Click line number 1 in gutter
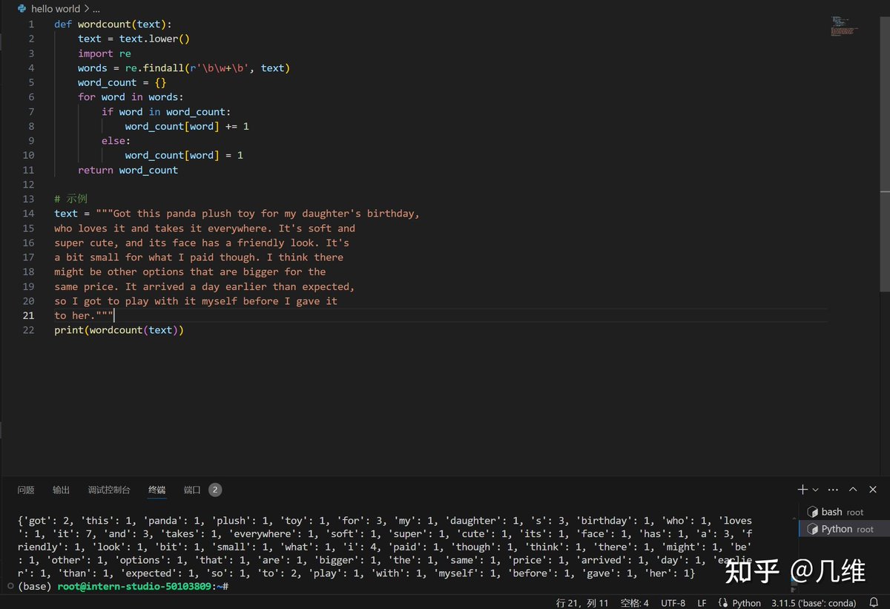 [31, 24]
